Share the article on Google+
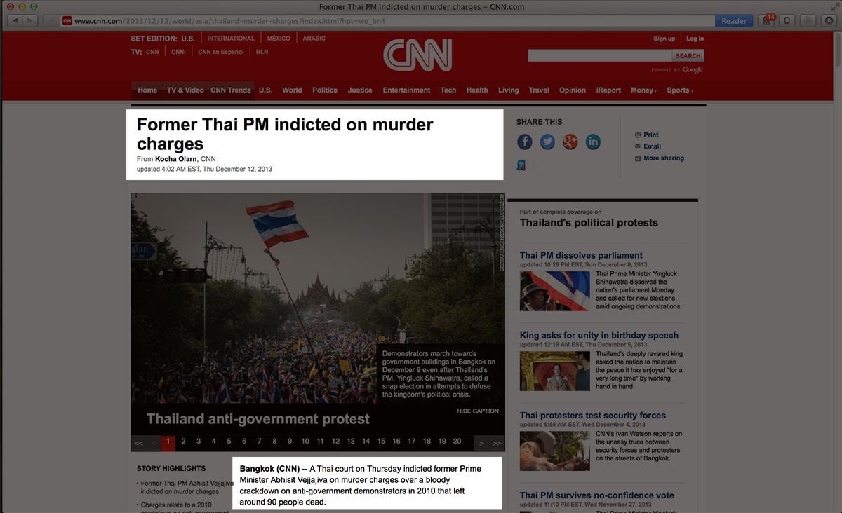Viewport: 842px width, 513px height. pyautogui.click(x=570, y=142)
